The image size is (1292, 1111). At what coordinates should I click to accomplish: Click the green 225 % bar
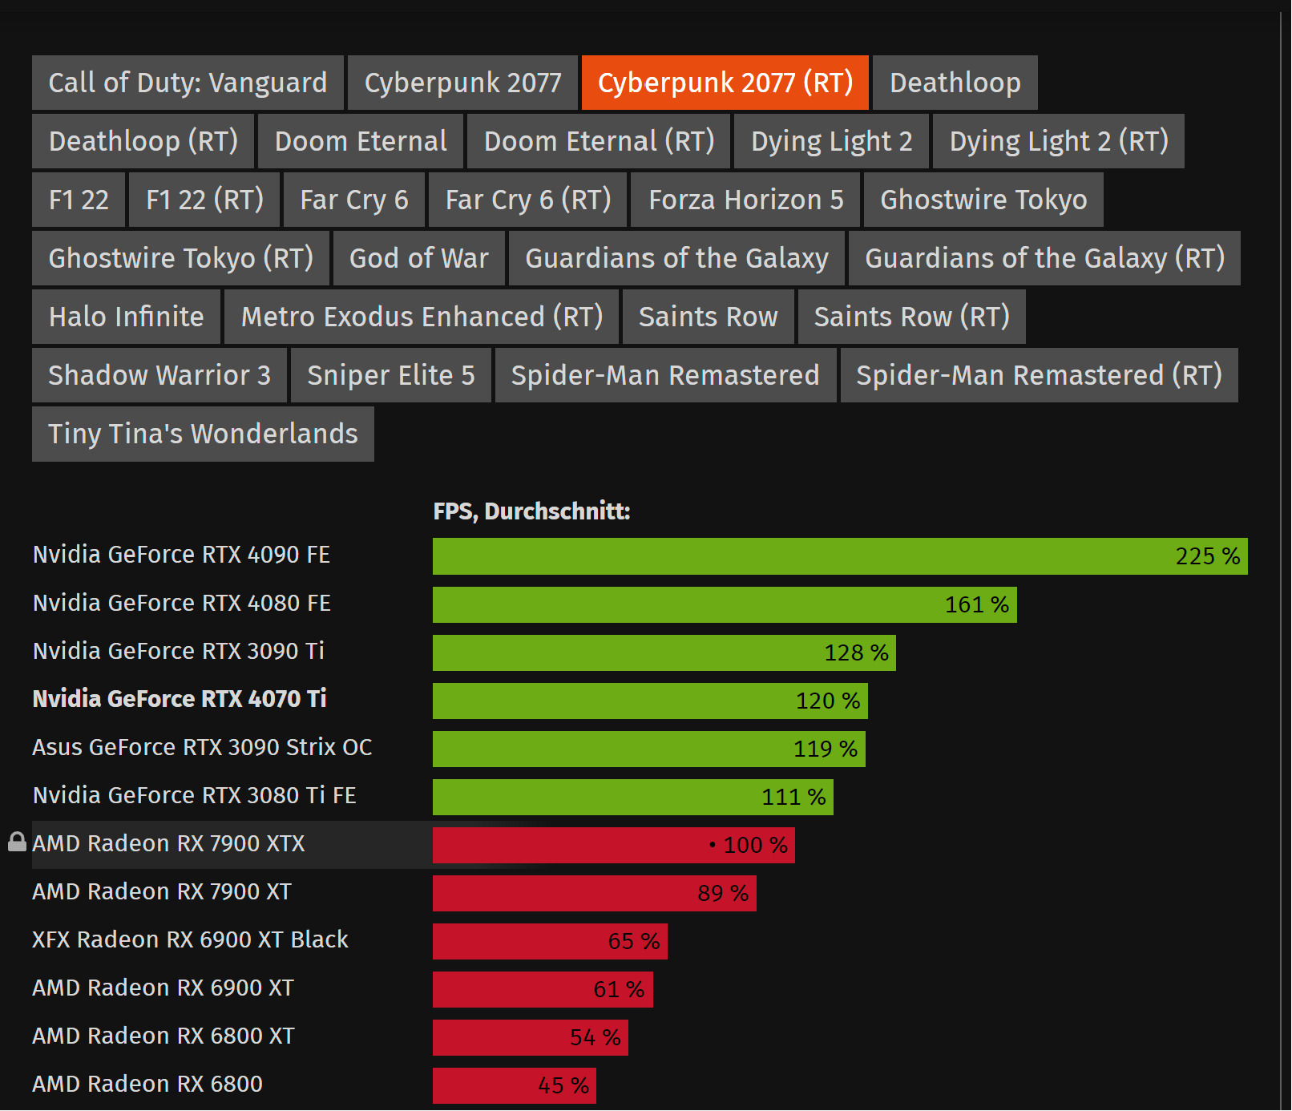pyautogui.click(x=840, y=556)
